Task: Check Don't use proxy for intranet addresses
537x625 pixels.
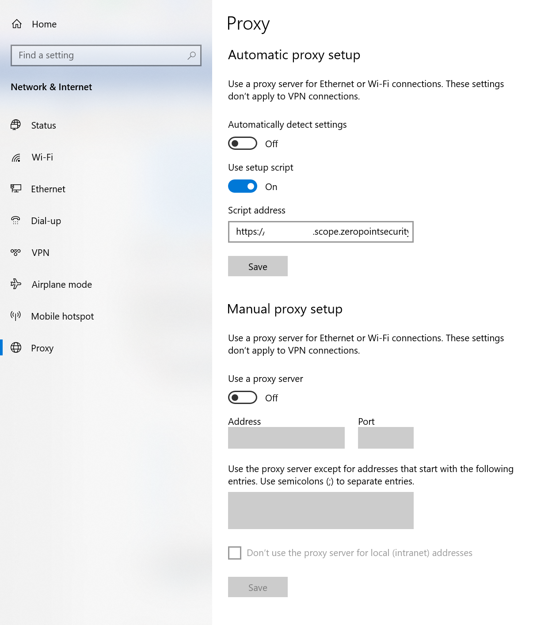Action: pyautogui.click(x=234, y=553)
